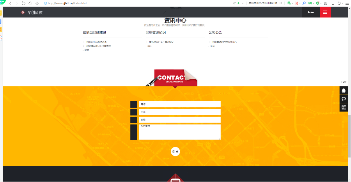The image size is (351, 182).
Task: Expand dropdown arrow next to lightning icon
Action: (x=243, y=3)
